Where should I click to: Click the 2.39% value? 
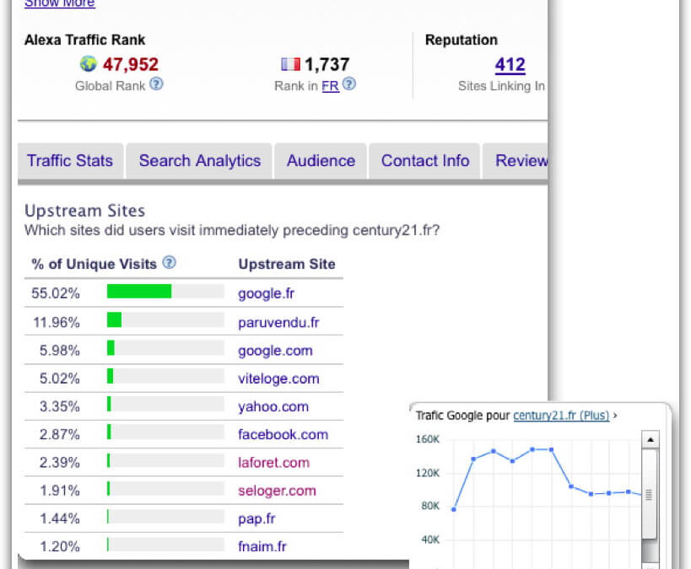[x=60, y=463]
